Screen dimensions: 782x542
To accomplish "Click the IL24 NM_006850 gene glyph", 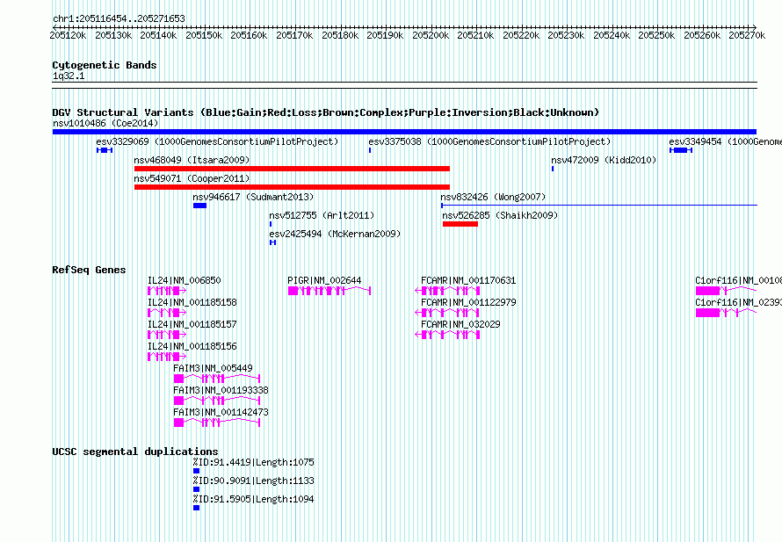I will 167,291.
